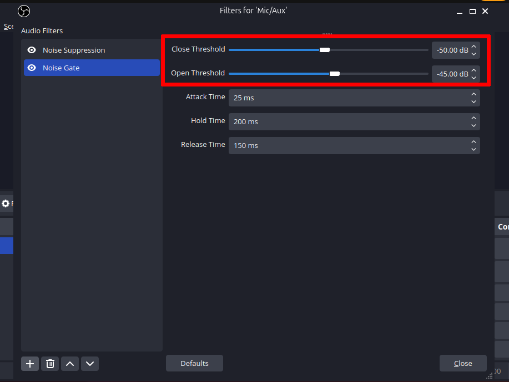Hide the Noise Gate filter using eye
This screenshot has width=509, height=382.
pyautogui.click(x=32, y=68)
